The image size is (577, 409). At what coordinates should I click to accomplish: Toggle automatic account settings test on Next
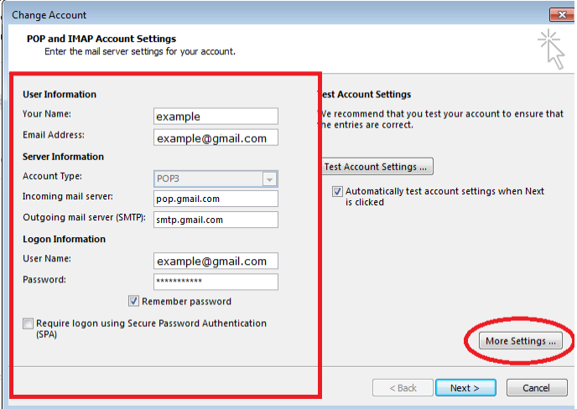pyautogui.click(x=337, y=191)
